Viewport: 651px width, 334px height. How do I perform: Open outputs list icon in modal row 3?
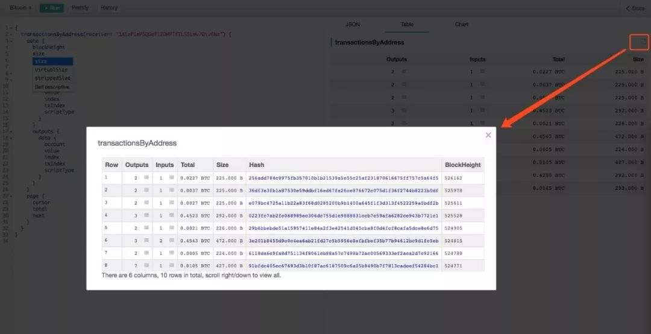(146, 203)
